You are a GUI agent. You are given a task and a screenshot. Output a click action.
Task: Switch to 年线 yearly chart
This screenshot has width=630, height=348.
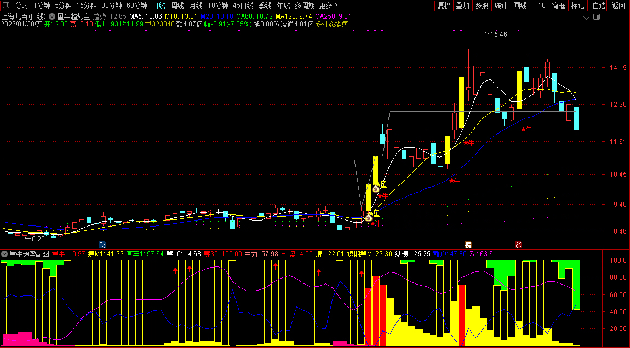[x=283, y=5]
